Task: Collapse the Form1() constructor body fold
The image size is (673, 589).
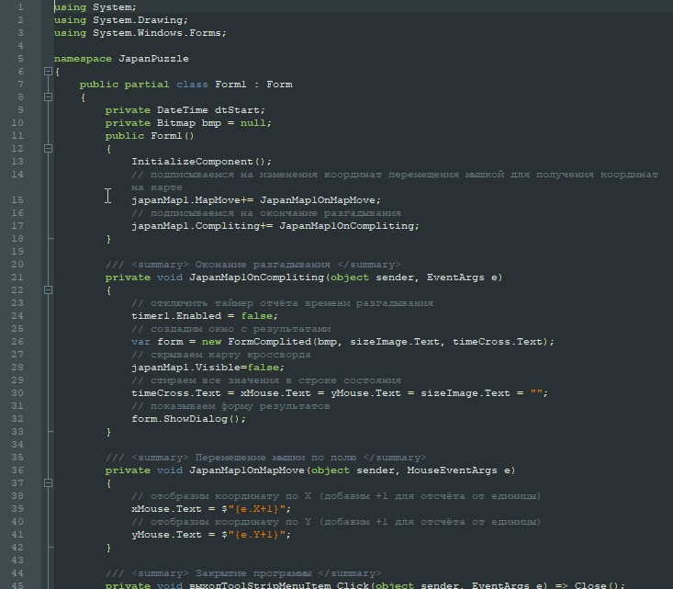Action: point(48,149)
